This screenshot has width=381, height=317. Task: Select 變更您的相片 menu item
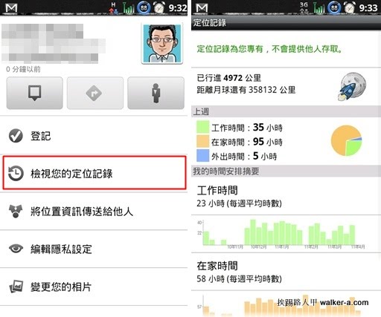click(x=94, y=287)
